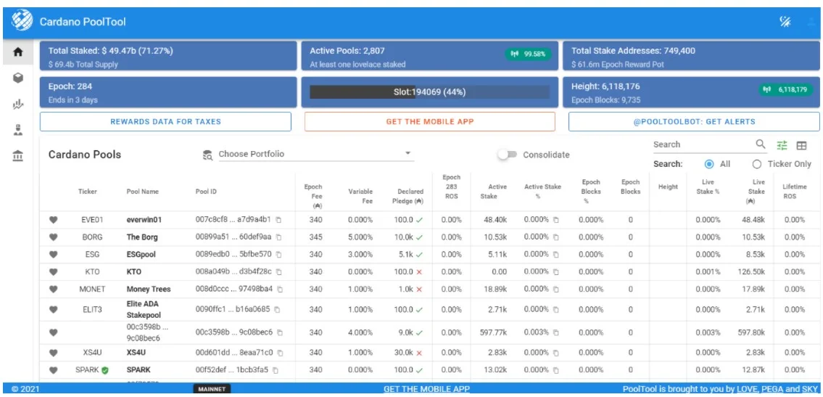The height and width of the screenshot is (397, 823).
Task: Favorite the Money Trees pool heart
Action: tap(53, 290)
